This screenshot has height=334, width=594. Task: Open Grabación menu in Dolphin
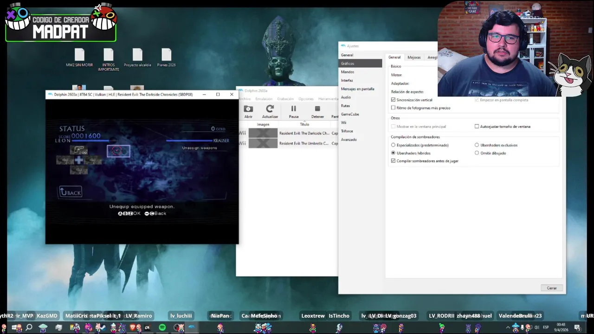[x=285, y=99]
